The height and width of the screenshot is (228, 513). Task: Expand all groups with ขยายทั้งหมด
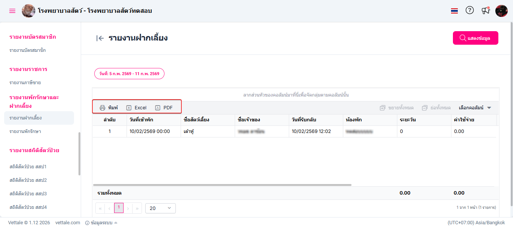397,108
